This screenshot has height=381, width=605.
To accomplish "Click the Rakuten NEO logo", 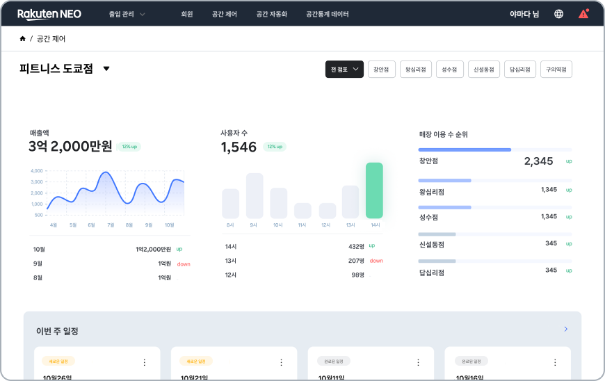I will point(49,14).
